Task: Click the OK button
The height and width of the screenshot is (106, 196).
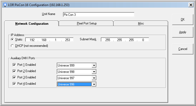Action: point(183,19)
